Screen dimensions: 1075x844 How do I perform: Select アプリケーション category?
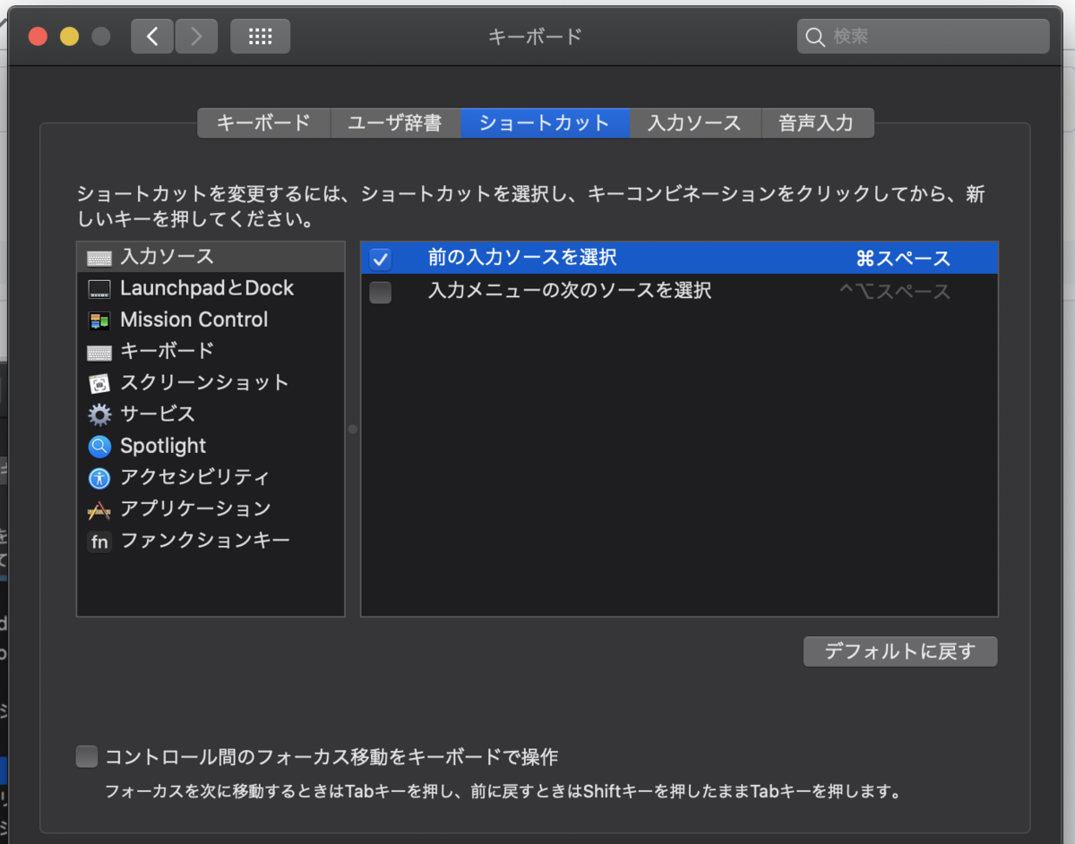pyautogui.click(x=211, y=508)
